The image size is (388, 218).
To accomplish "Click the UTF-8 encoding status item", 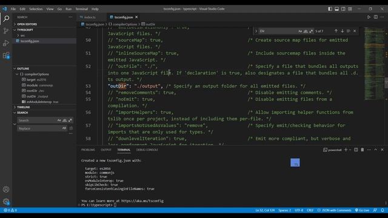I will (299, 210).
